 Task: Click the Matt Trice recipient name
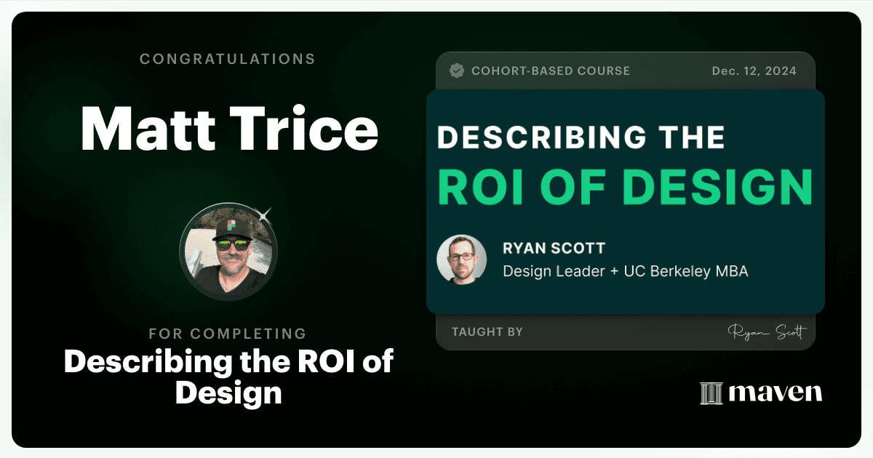[x=229, y=129]
